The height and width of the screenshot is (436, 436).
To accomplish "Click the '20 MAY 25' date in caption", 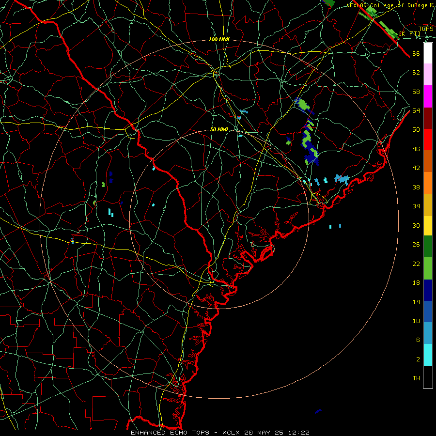I will pyautogui.click(x=264, y=433).
